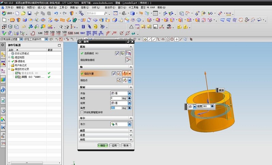Screen dimensions: 272x165
Task: Click the part navigator horizontal scrollbar
Action: [27, 163]
